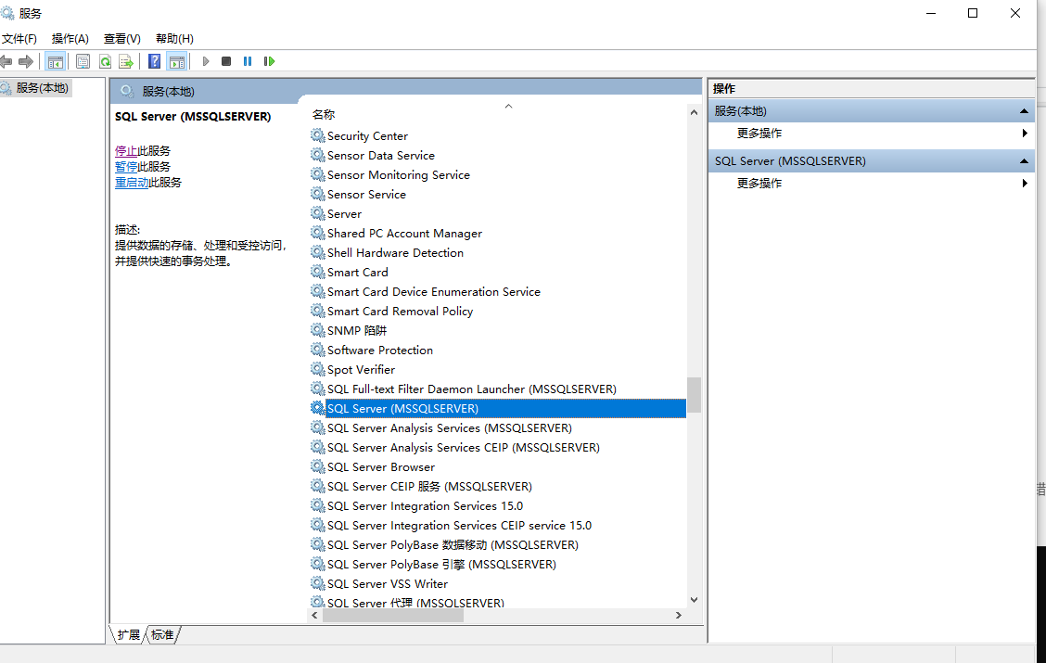
Task: Select 服务(本地) in the console tree
Action: pyautogui.click(x=42, y=88)
